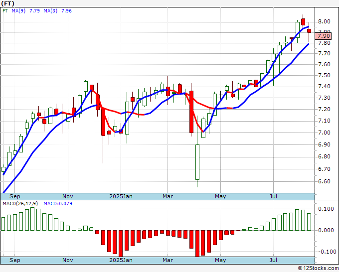Click the (FT) chart title
Image resolution: width=339 pixels, height=272 pixels.
tap(8, 3)
